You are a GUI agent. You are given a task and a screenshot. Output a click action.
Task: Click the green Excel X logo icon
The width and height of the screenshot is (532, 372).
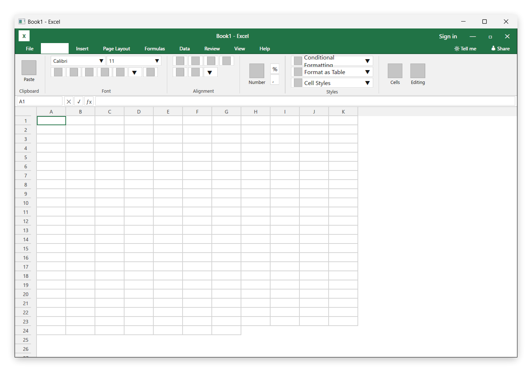click(24, 36)
